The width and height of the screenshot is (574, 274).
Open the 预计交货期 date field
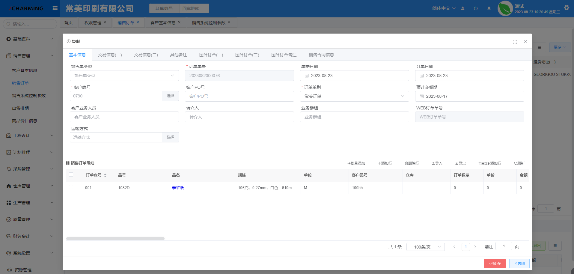click(x=470, y=96)
